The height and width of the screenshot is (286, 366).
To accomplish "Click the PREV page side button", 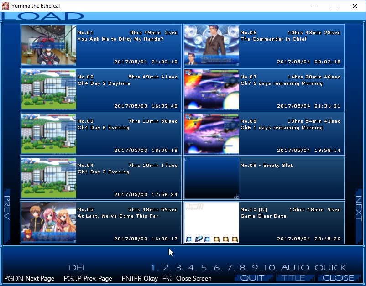I will pos(7,217).
